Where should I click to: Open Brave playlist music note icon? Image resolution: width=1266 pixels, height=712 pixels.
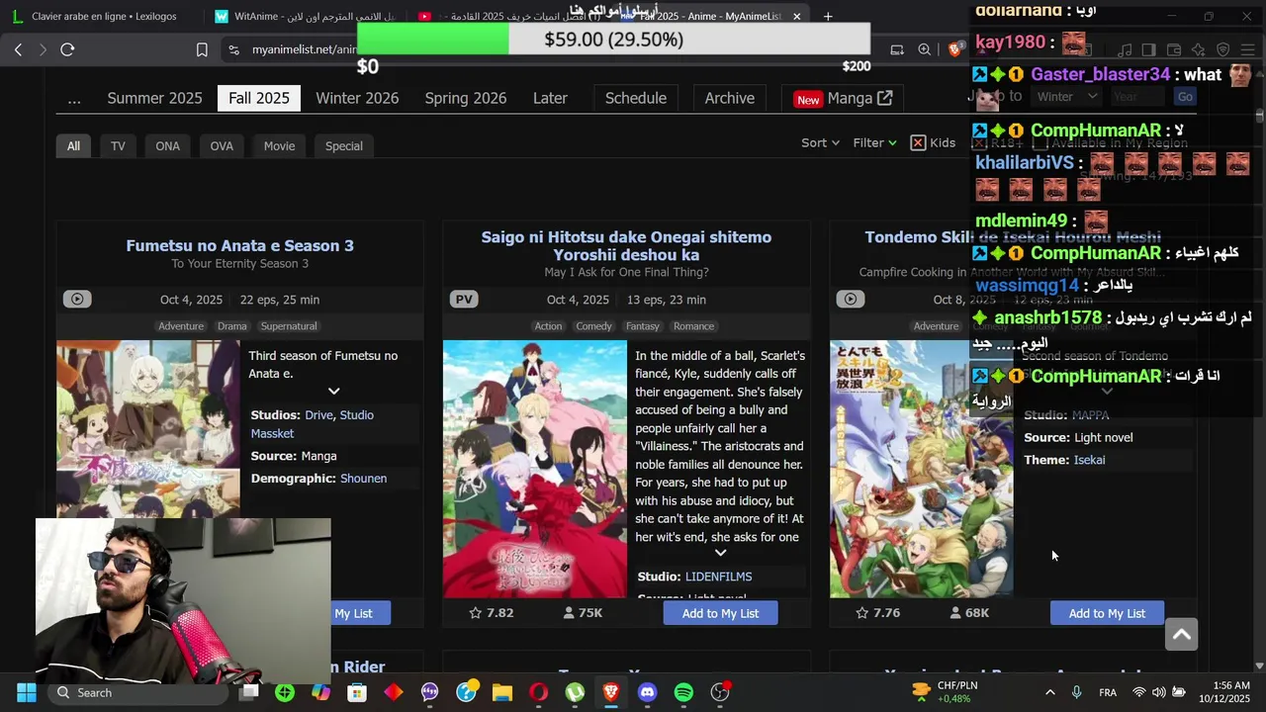1125,49
